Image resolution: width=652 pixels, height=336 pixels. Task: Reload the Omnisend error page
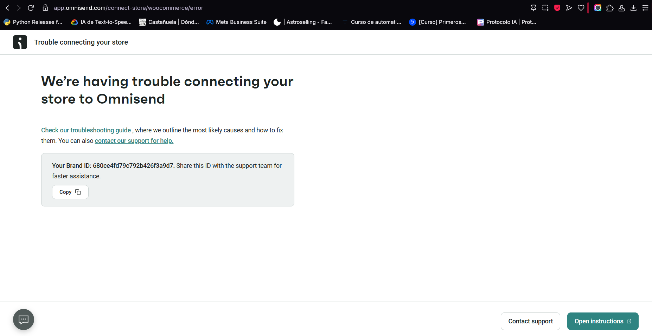31,8
